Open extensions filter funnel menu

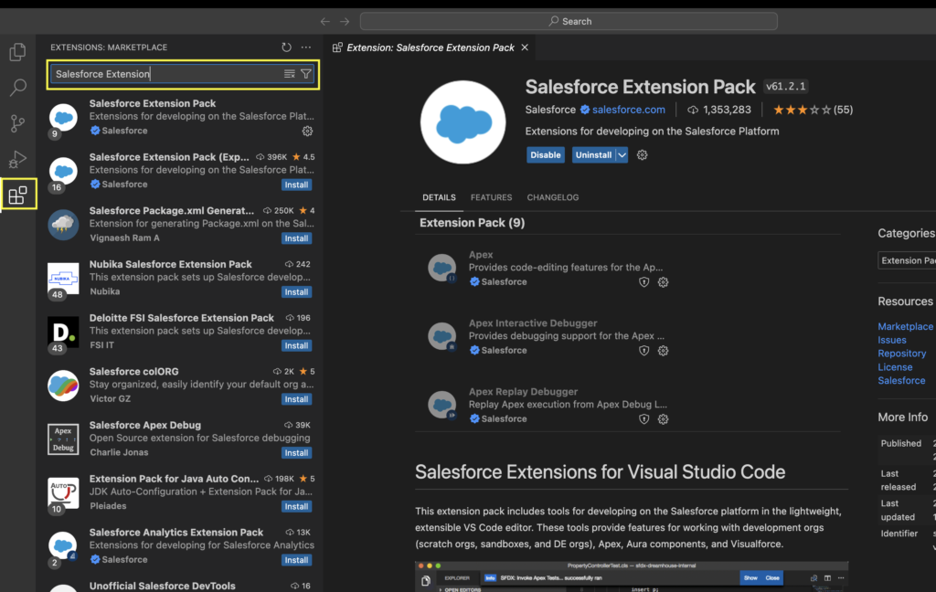pyautogui.click(x=306, y=74)
